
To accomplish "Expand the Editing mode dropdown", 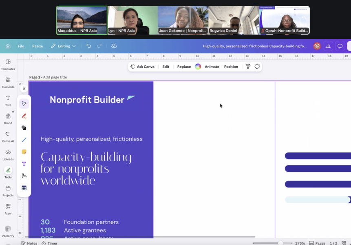I will (63, 46).
